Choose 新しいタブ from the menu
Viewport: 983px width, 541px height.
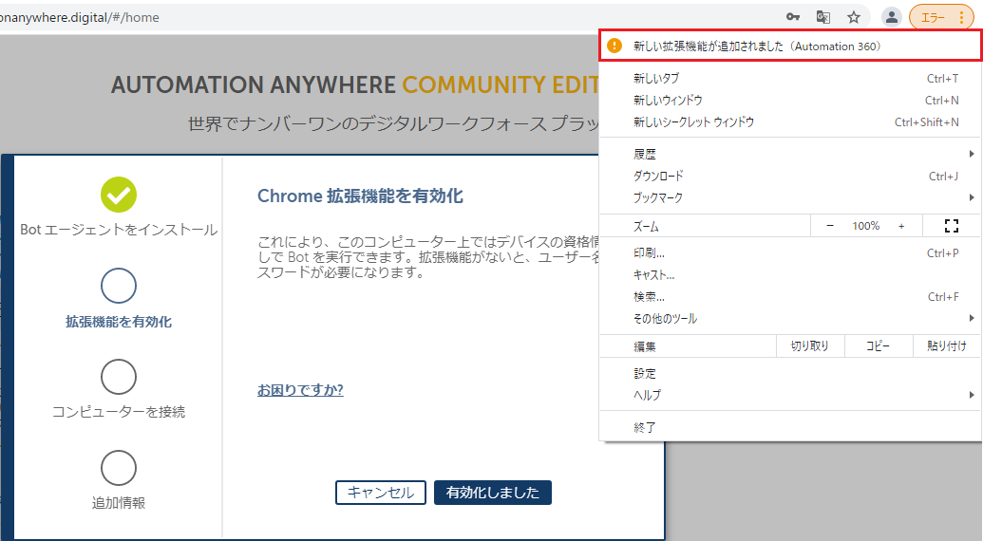[x=790, y=78]
